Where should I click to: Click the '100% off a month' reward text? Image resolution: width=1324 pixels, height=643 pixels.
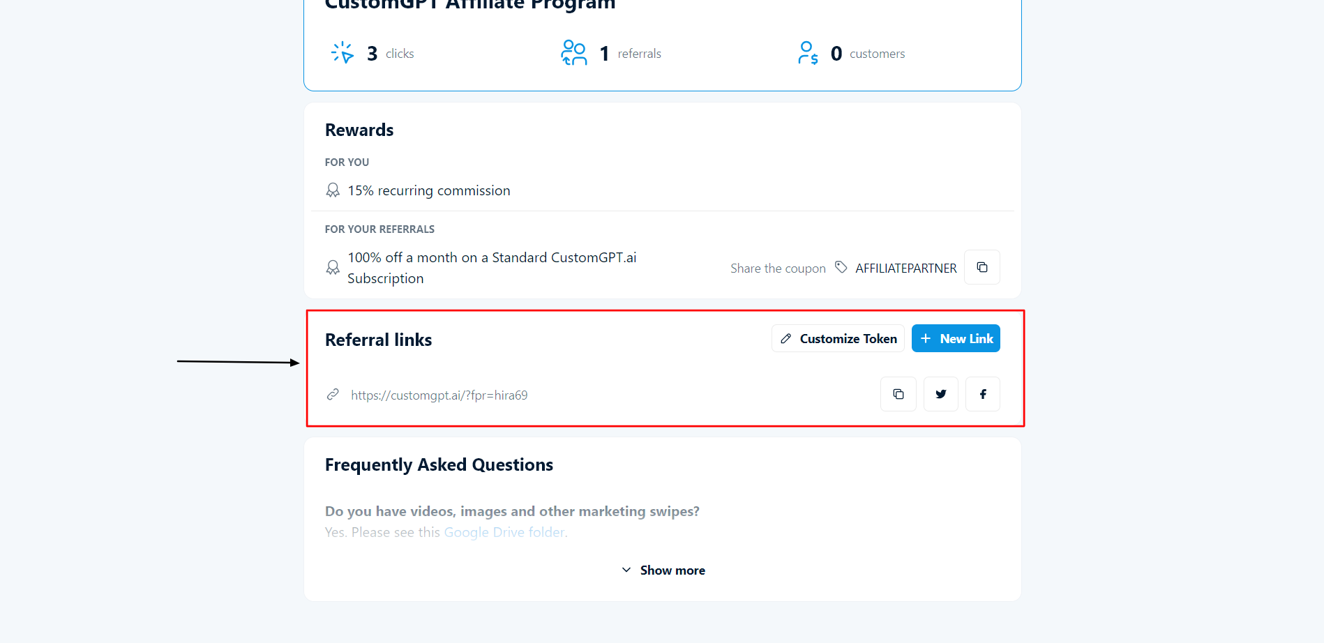coord(492,268)
